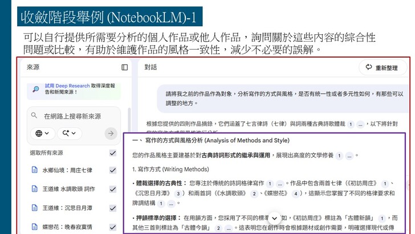
Task: Click in the 在網路上搜尋新來源 search field
Action: [72, 116]
